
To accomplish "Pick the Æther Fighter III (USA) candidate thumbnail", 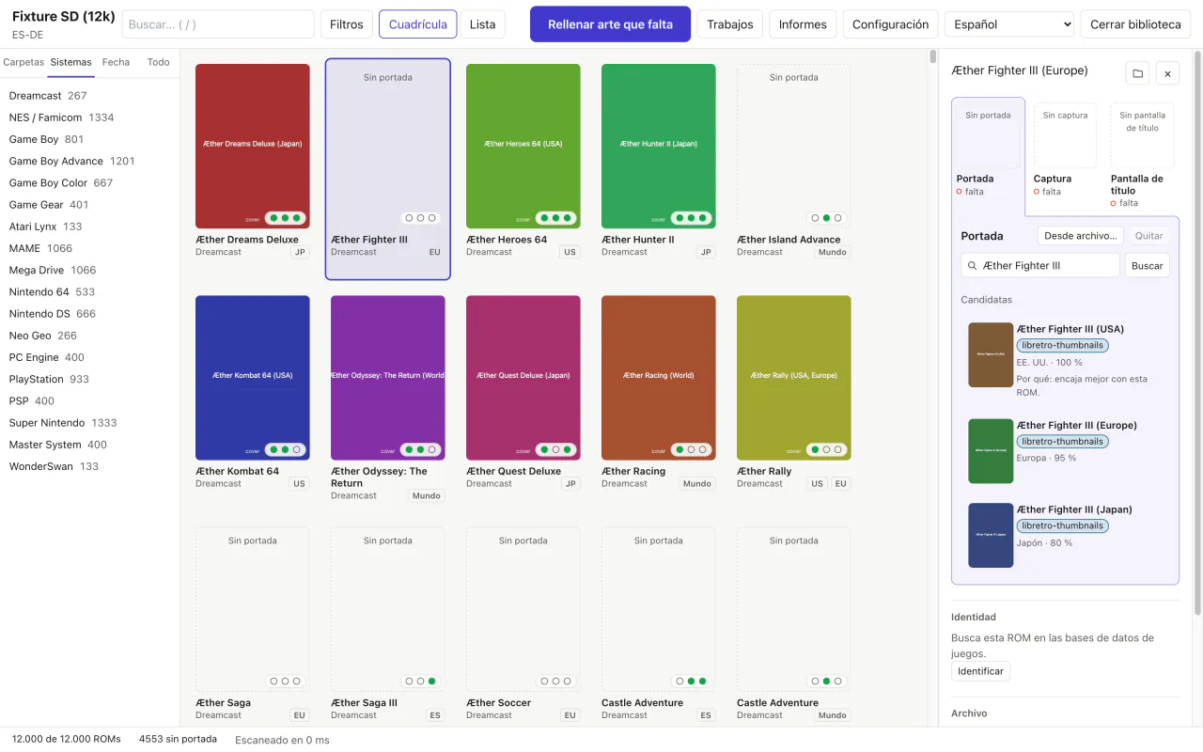I will coord(991,355).
